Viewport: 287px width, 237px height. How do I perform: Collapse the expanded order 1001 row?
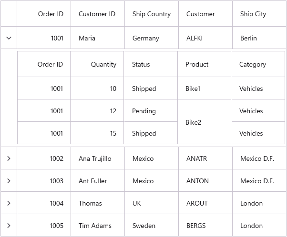click(x=9, y=38)
